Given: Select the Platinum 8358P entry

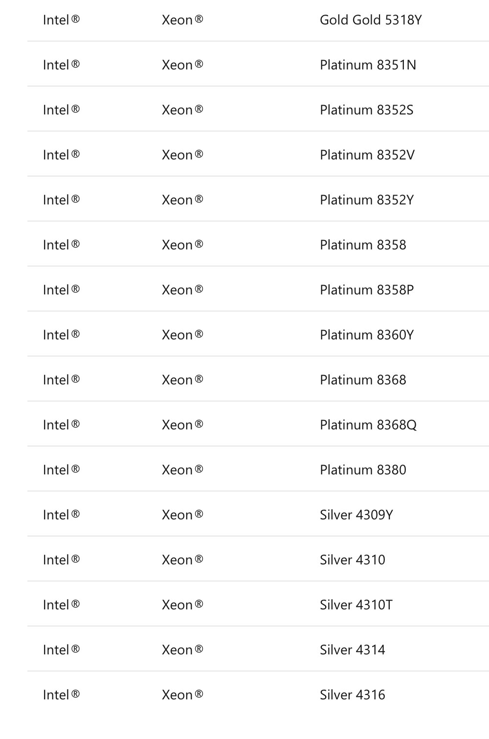Looking at the screenshot, I should point(366,290).
